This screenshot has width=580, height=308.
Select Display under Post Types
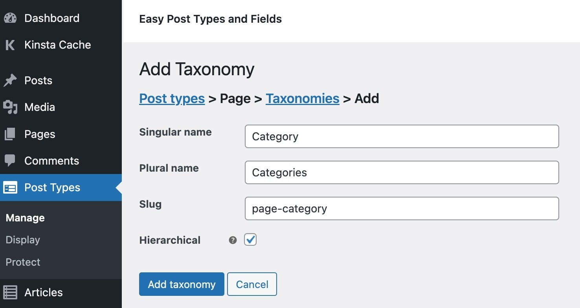point(22,239)
